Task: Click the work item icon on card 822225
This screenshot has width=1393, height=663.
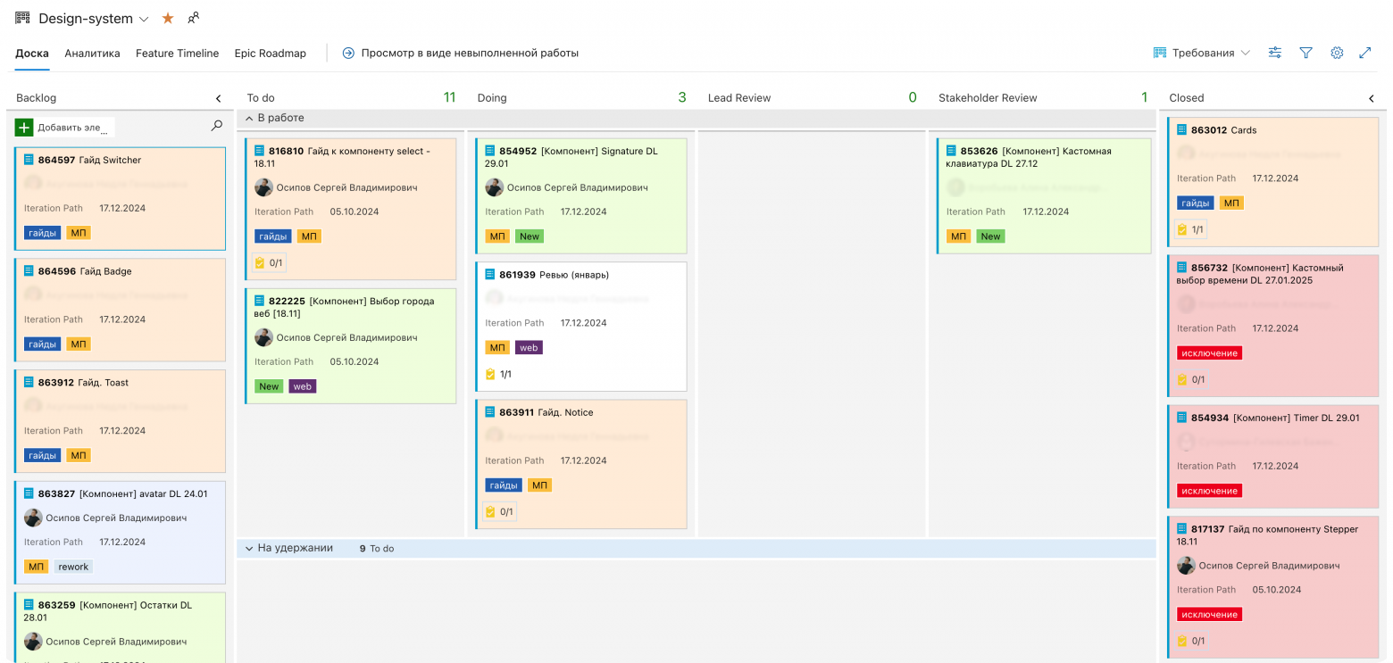Action: 260,301
